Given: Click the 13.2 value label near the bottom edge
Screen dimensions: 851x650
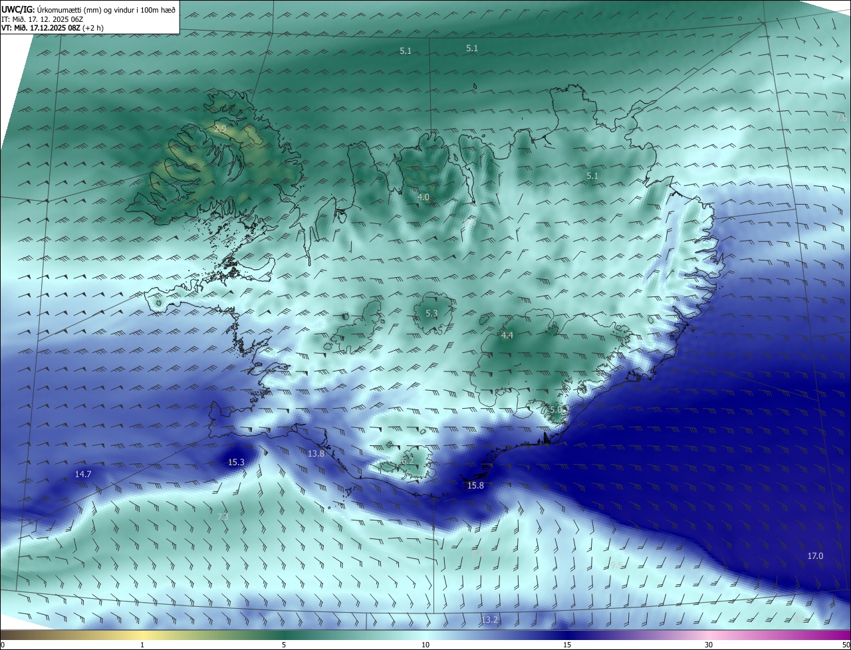Looking at the screenshot, I should tap(489, 619).
